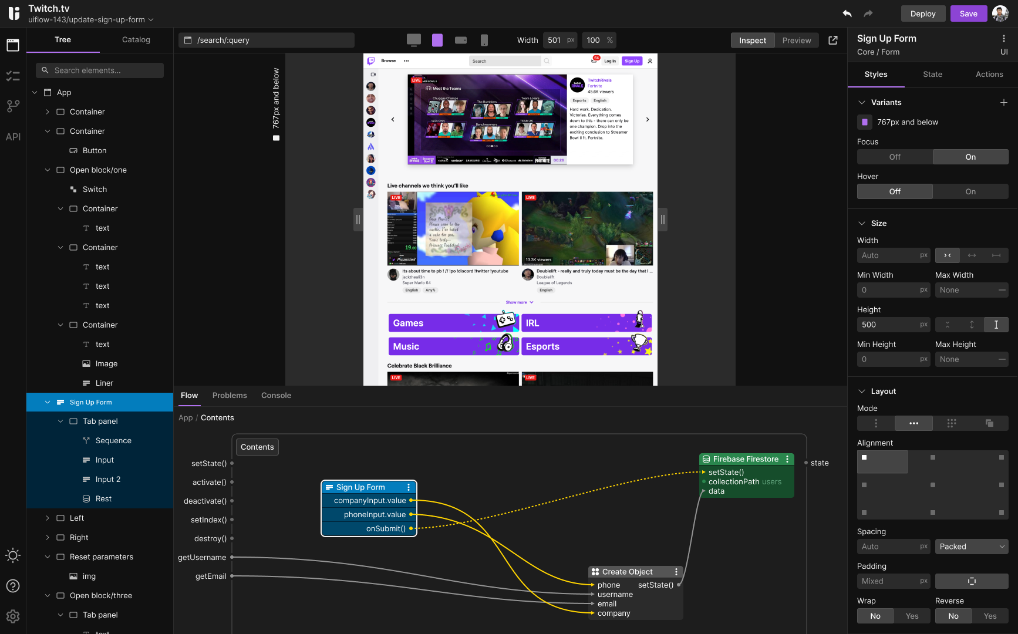Switch to the Actions tab
This screenshot has height=634, width=1018.
point(989,74)
